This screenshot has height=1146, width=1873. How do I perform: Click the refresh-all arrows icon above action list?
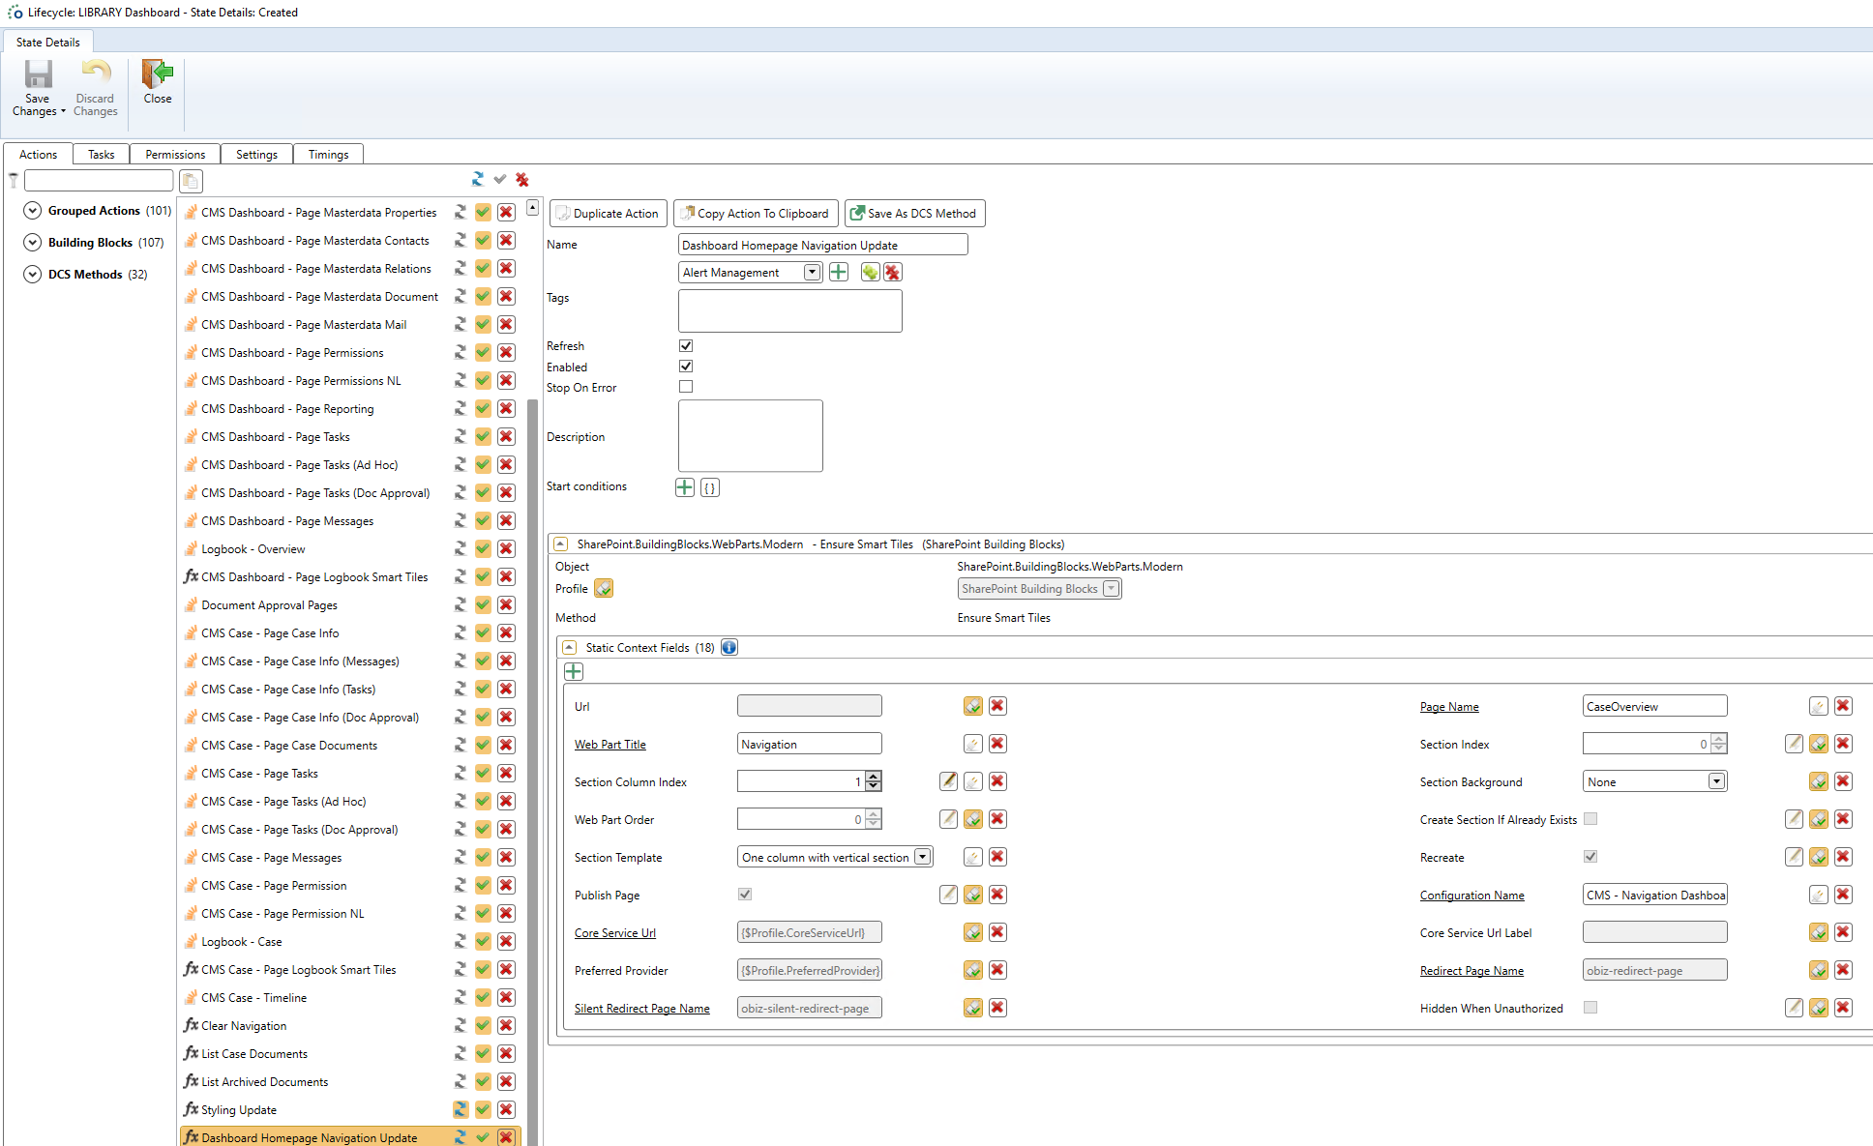pyautogui.click(x=478, y=179)
